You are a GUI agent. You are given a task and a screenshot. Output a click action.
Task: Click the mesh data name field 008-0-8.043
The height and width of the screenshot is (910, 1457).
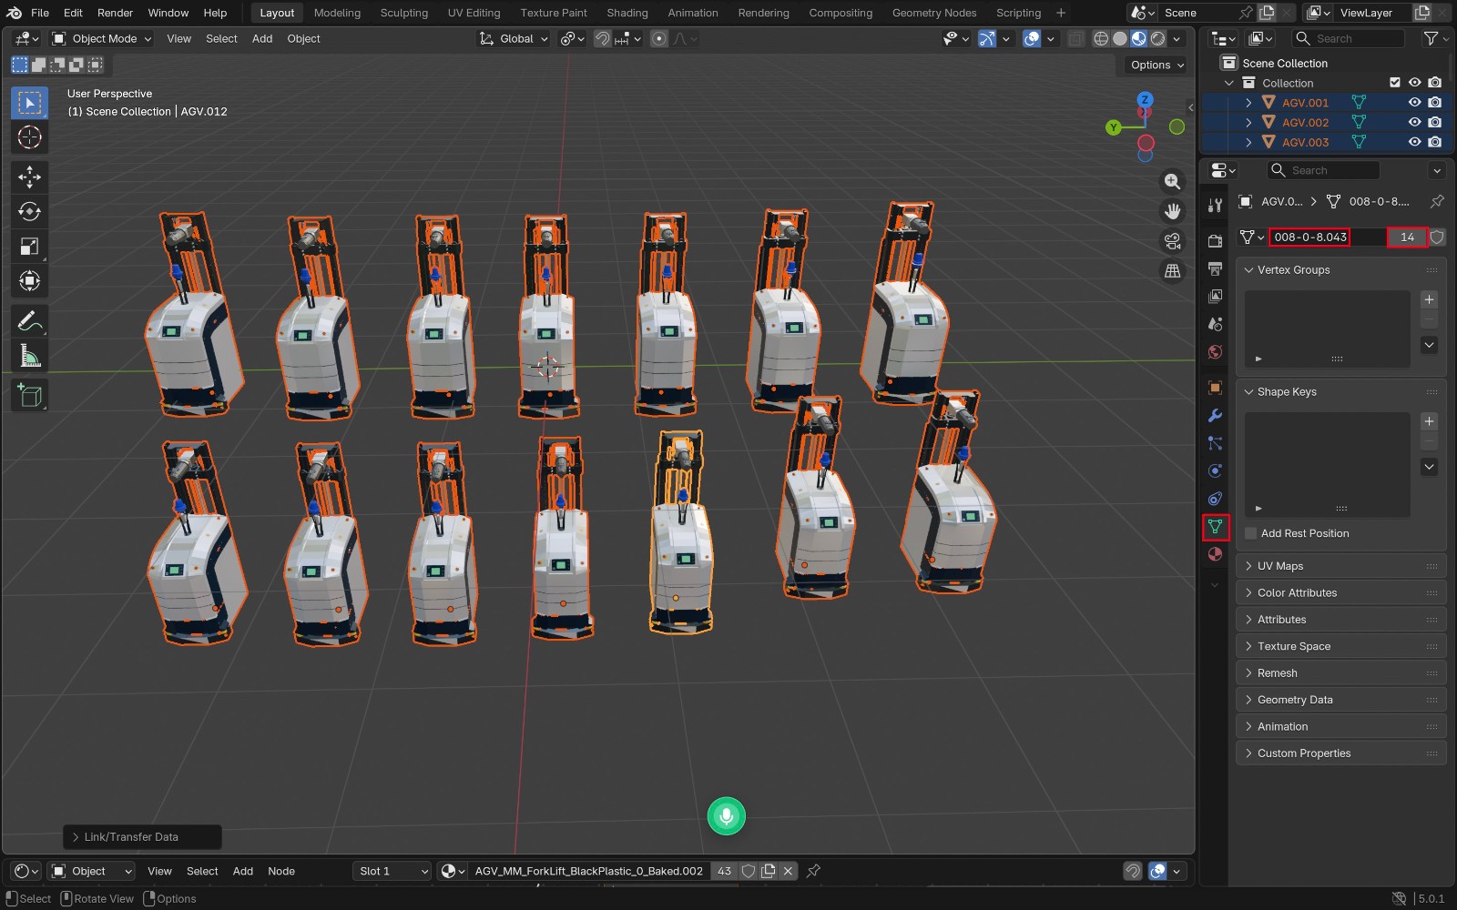(1309, 237)
